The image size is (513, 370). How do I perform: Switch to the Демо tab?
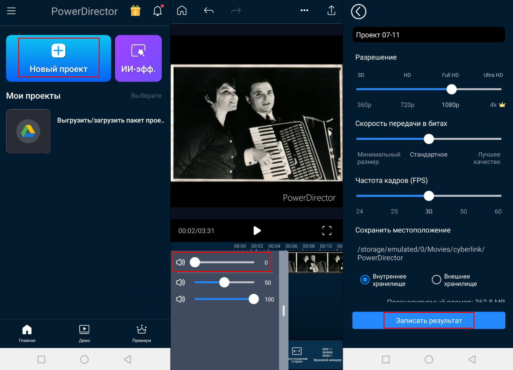(x=84, y=333)
